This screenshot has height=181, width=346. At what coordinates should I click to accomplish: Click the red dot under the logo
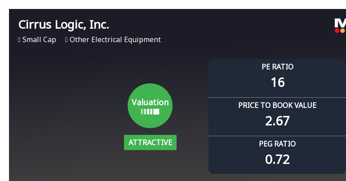click(x=337, y=30)
